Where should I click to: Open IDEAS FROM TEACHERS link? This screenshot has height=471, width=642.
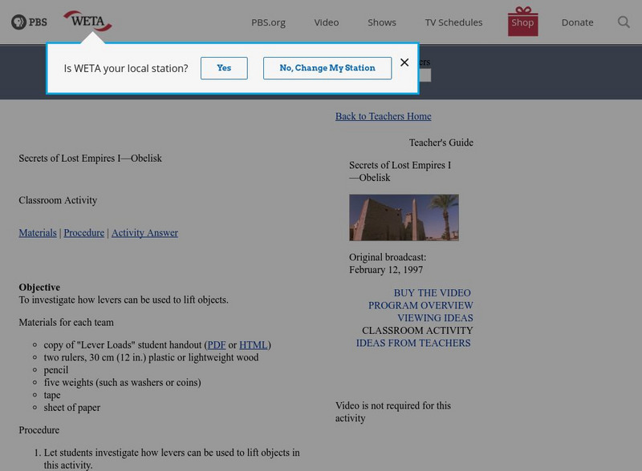click(x=413, y=343)
